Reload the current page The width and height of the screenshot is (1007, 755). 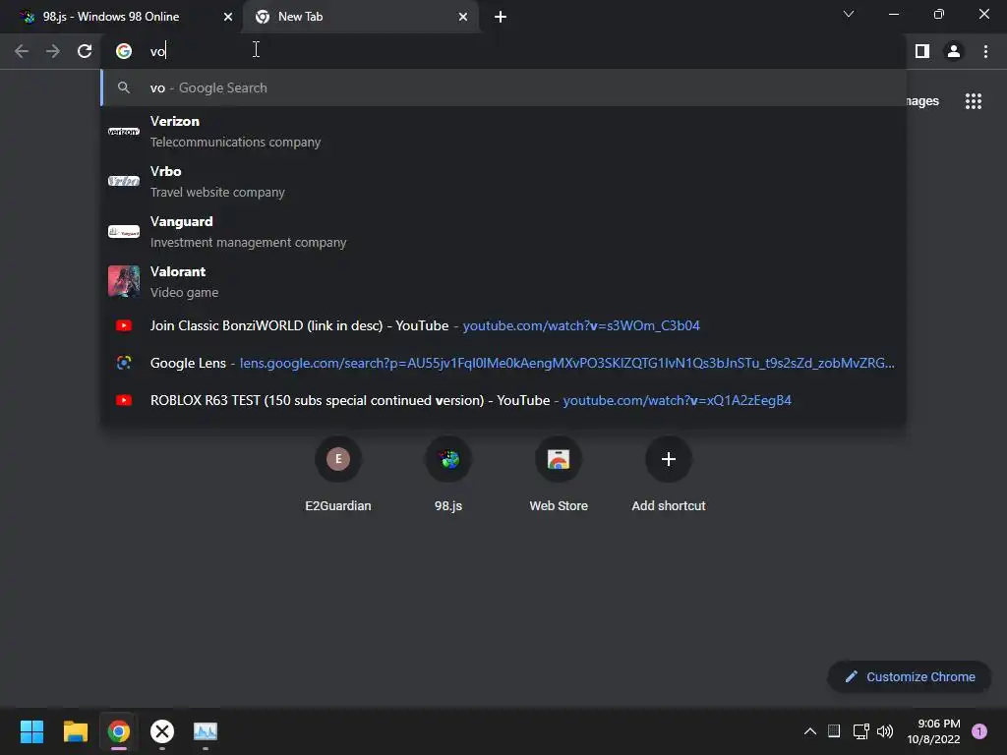click(x=85, y=51)
